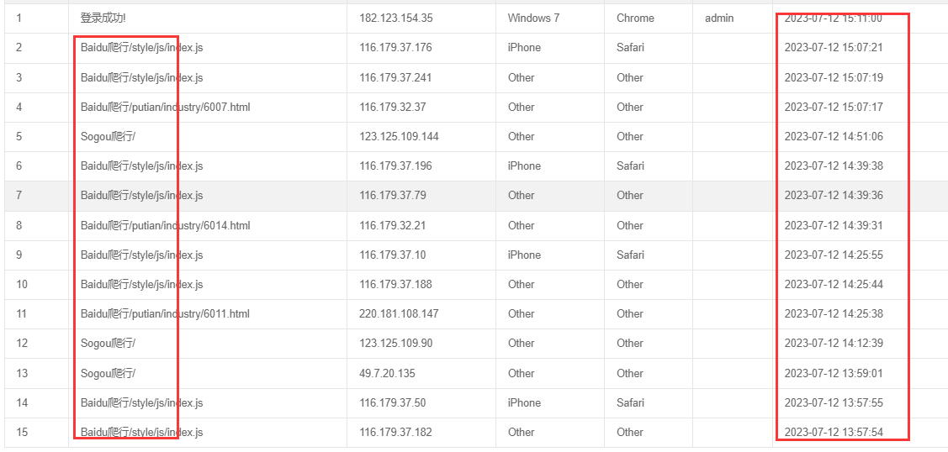The image size is (948, 452).
Task: Open the 6007.html crawl entry
Action: pos(165,107)
